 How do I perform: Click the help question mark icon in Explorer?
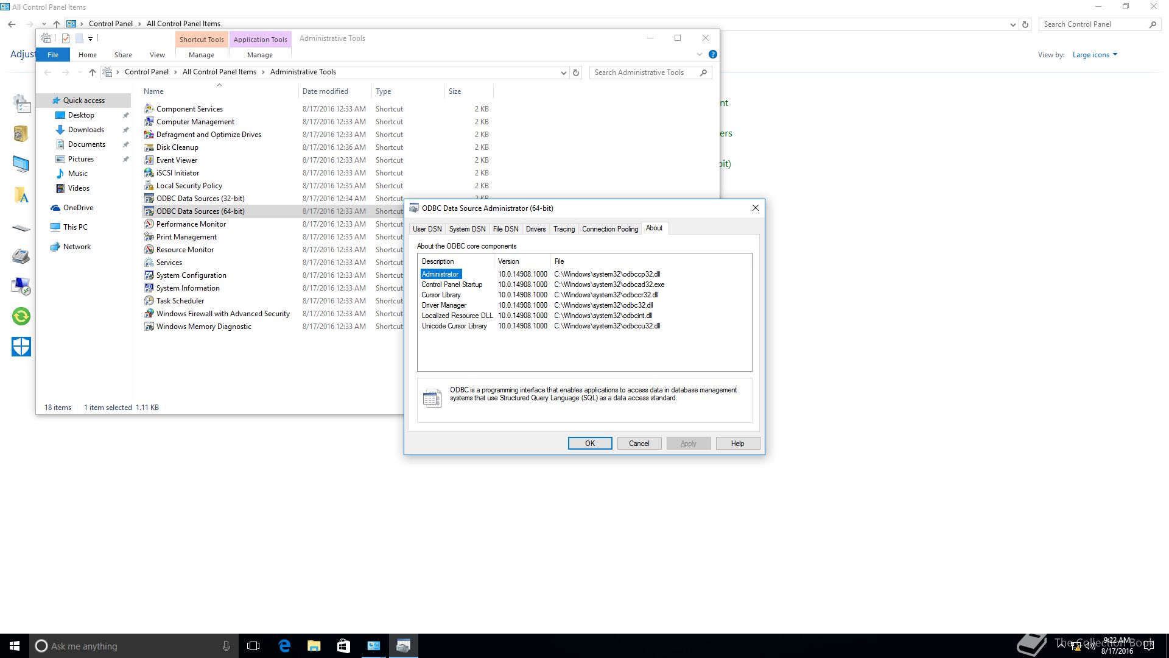[713, 54]
